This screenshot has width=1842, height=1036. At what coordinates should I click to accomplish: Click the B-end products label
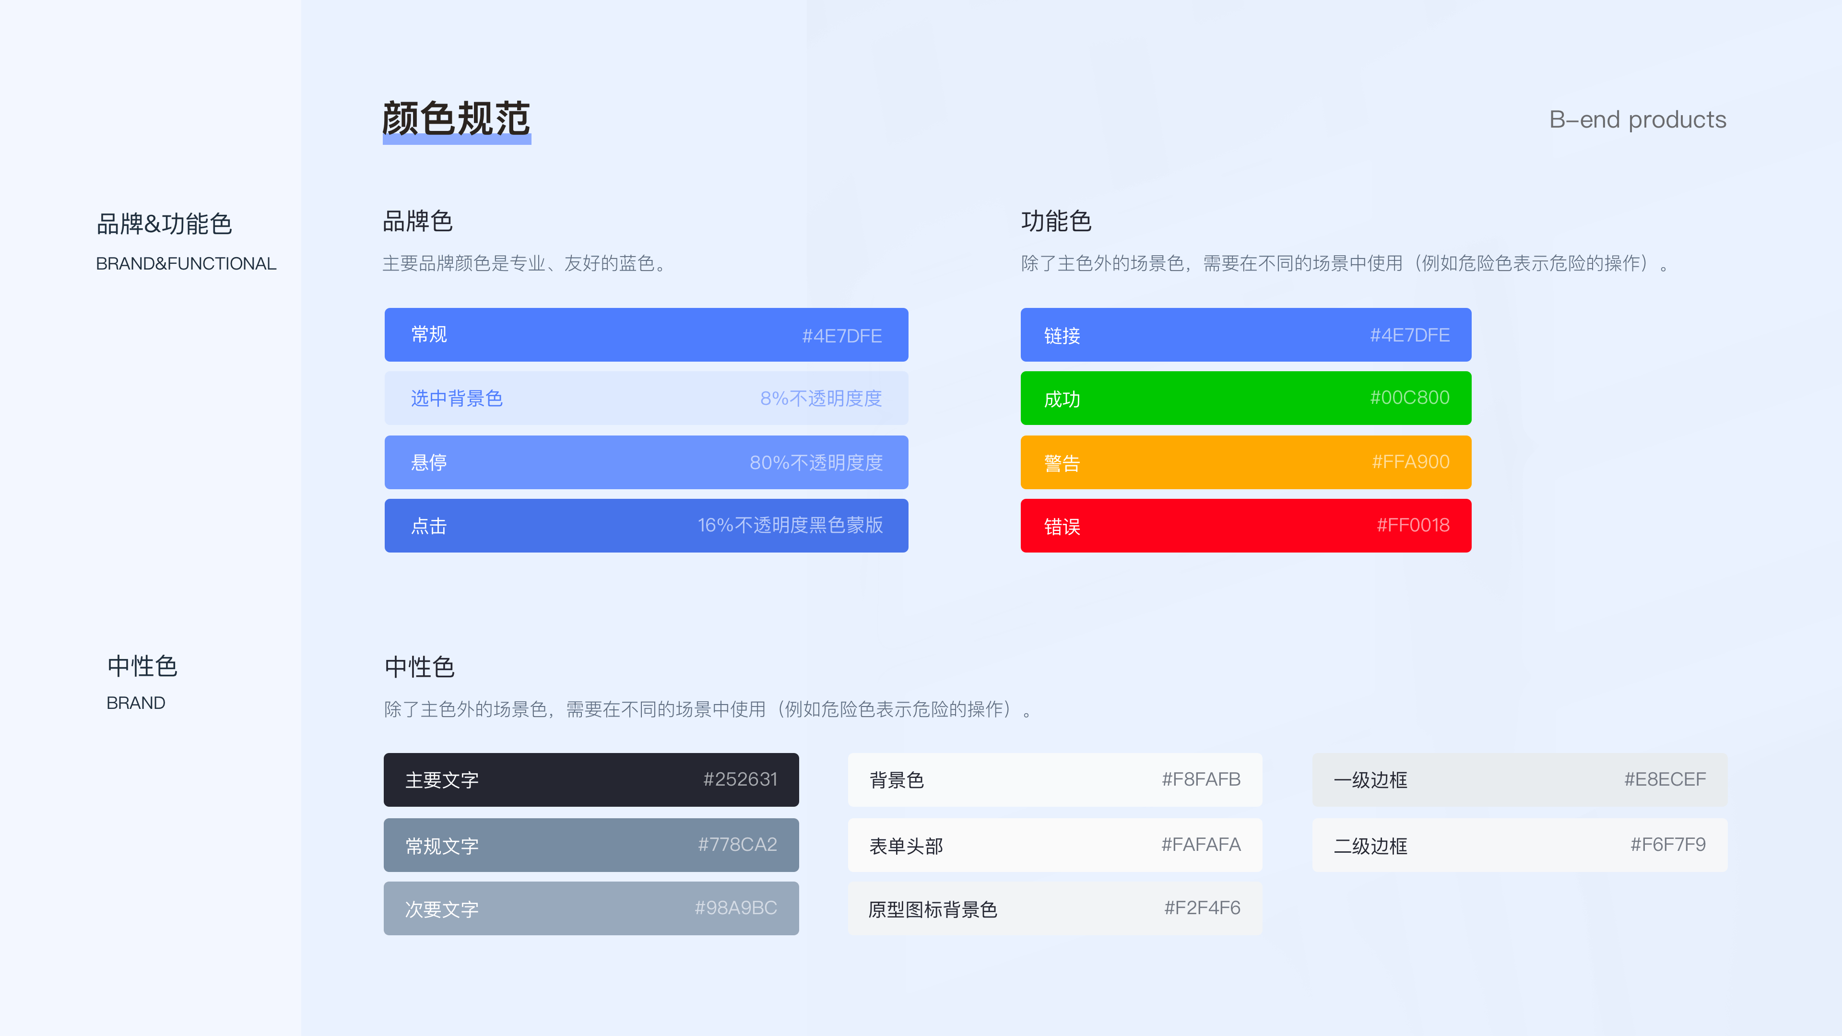tap(1638, 119)
